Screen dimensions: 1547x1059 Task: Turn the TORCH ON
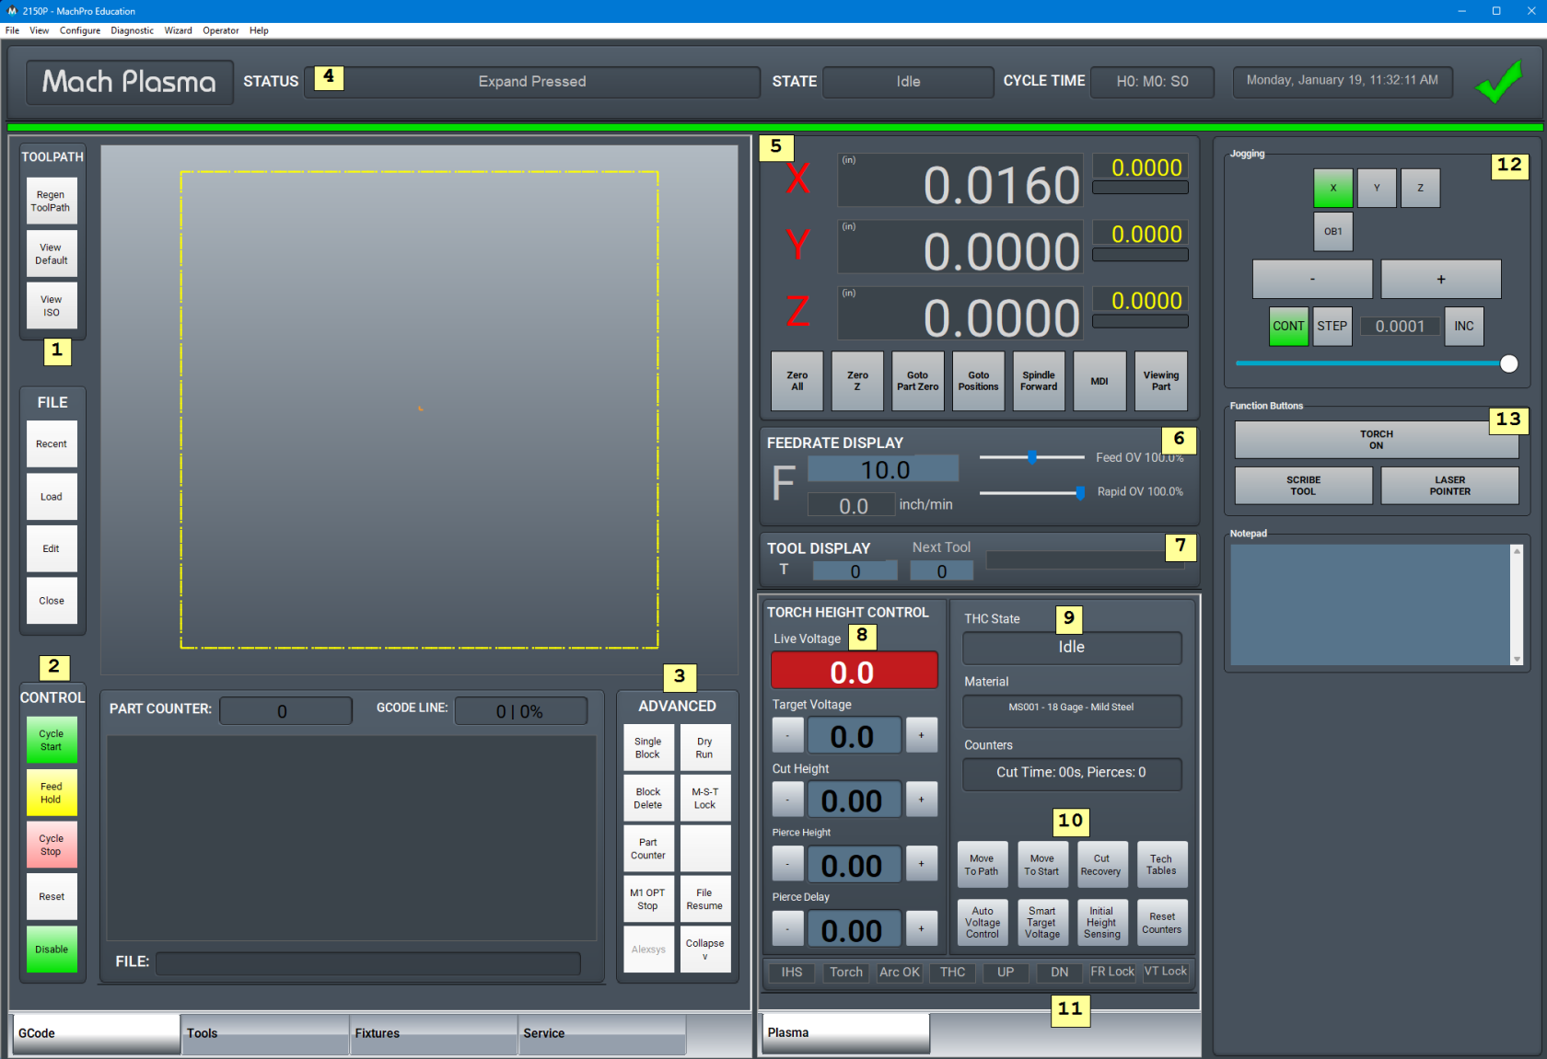tap(1376, 440)
